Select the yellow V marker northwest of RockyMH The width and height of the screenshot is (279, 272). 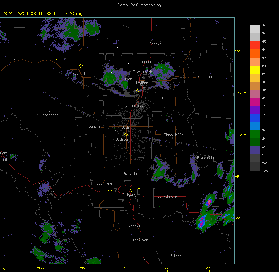(57, 59)
